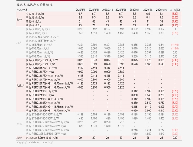Select the 硅料 category label
Image resolution: width=193 pixels, height=147 pixels.
tap(19, 19)
